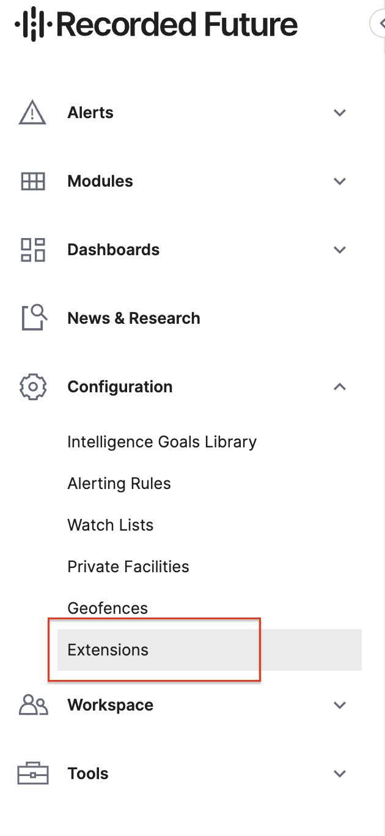Viewport: 385px width, 836px height.
Task: Click the Modules grid icon
Action: pyautogui.click(x=33, y=181)
